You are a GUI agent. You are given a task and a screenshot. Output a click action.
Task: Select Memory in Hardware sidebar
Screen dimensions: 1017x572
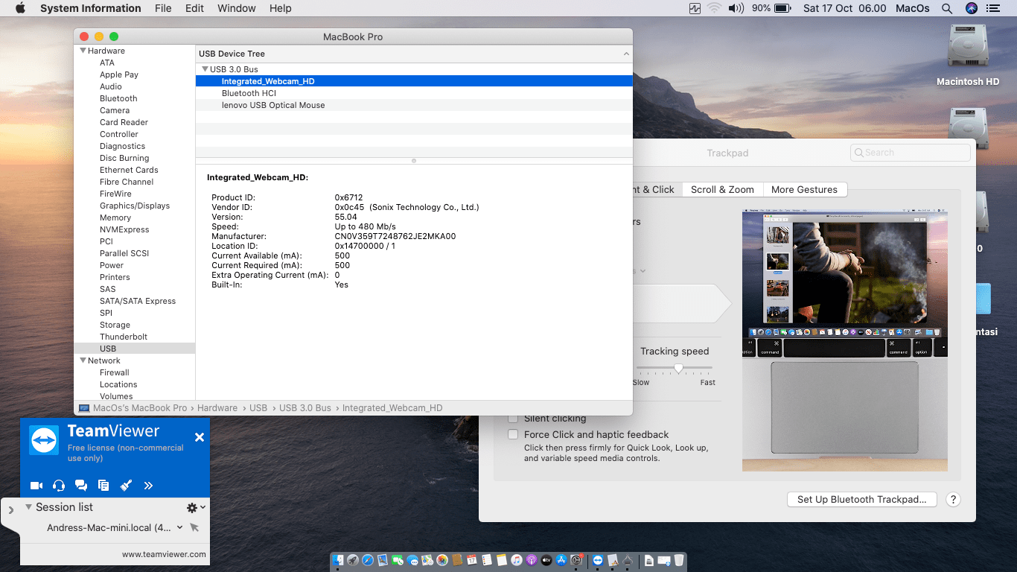[115, 217]
